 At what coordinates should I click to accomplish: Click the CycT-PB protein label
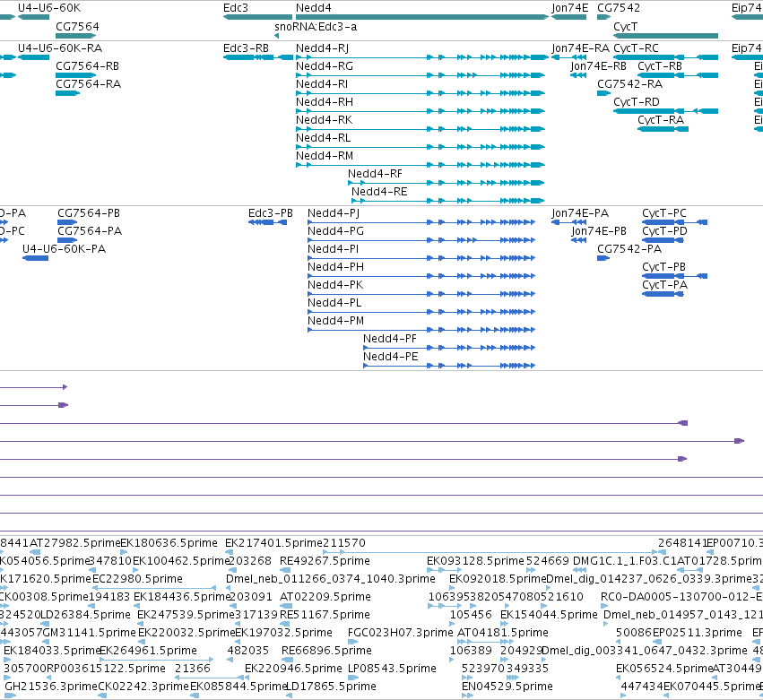click(x=663, y=267)
